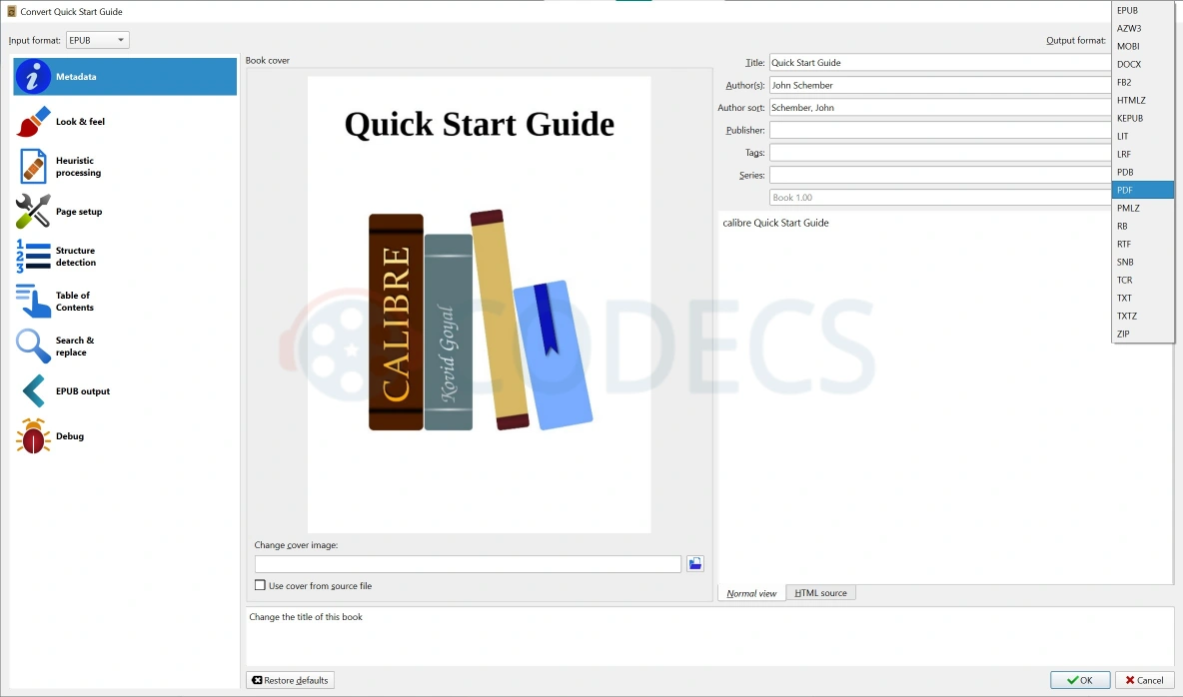This screenshot has height=697, width=1183.
Task: Open Search & replace settings
Action: pyautogui.click(x=125, y=347)
